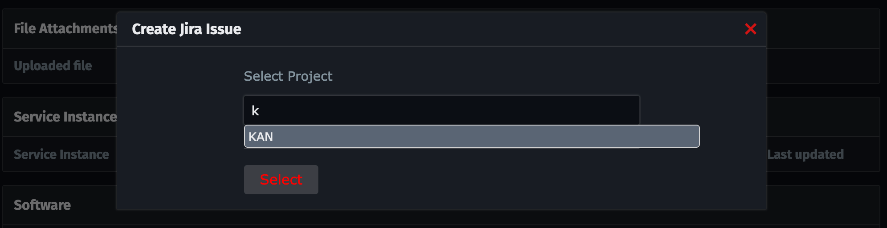The image size is (887, 228).
Task: Click the Select Project label
Action: pos(288,76)
